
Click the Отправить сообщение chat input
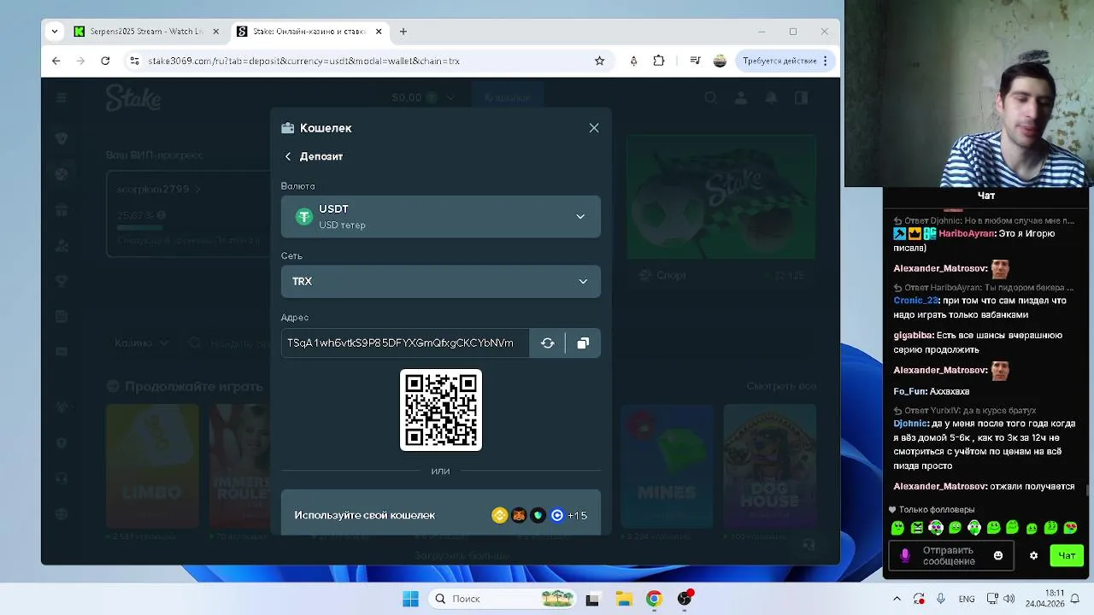pos(949,556)
